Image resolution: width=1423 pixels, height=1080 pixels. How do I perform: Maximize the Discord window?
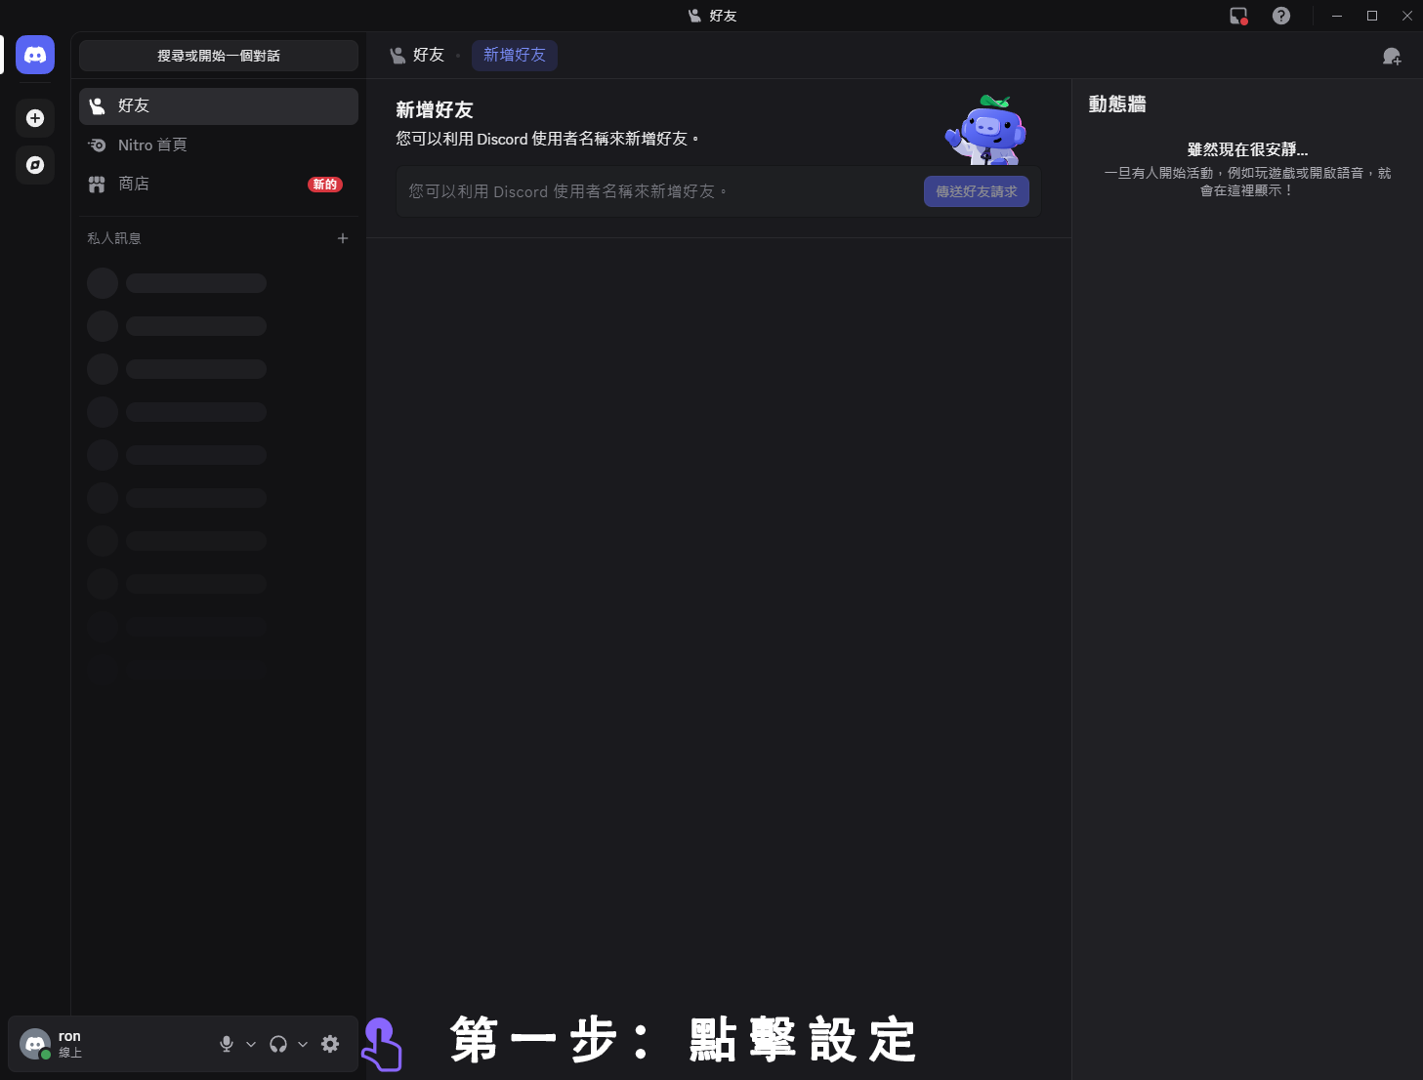(1372, 16)
